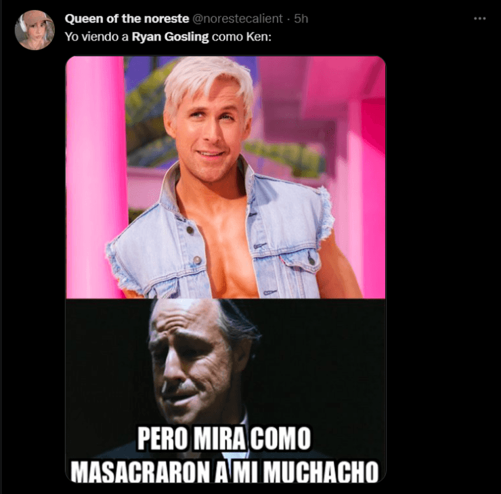Image resolution: width=501 pixels, height=494 pixels.
Task: Click the PERO MIRA COMO caption
Action: pyautogui.click(x=224, y=438)
